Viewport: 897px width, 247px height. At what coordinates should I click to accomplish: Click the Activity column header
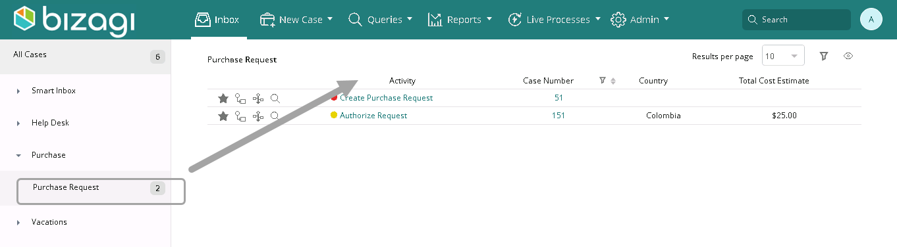402,81
